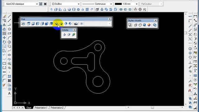Switch to the Présentation1 tab
Screen dimensions: 199x112
pos(41,108)
